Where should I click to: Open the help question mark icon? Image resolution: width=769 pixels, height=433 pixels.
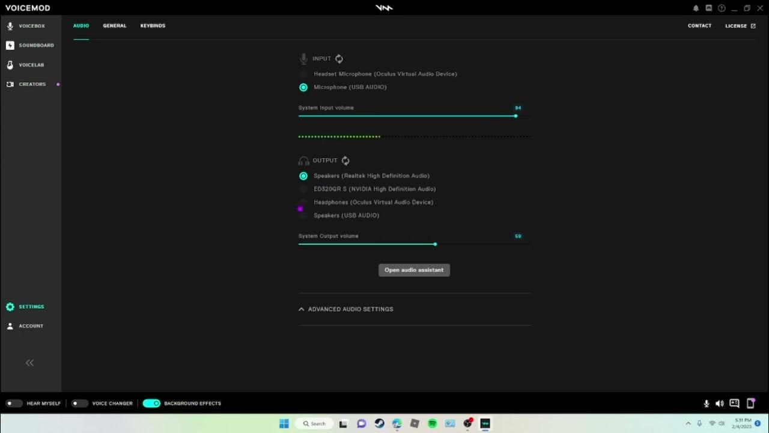click(x=722, y=8)
